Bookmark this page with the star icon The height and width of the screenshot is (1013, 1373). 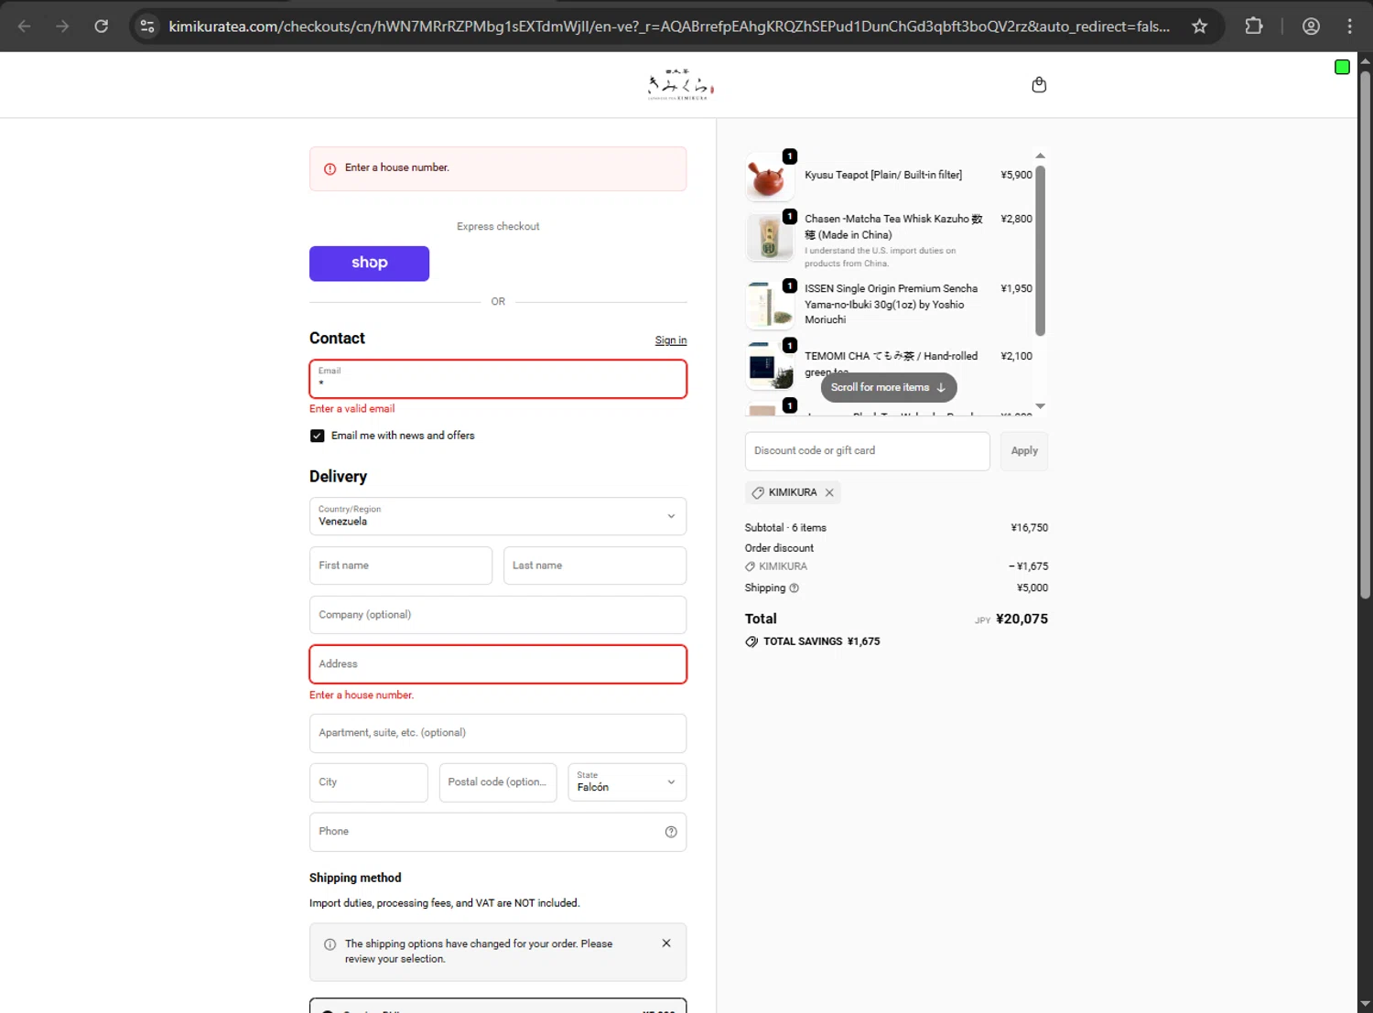coord(1199,27)
